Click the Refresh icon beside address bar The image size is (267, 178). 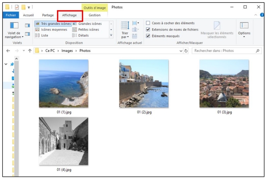coord(186,51)
